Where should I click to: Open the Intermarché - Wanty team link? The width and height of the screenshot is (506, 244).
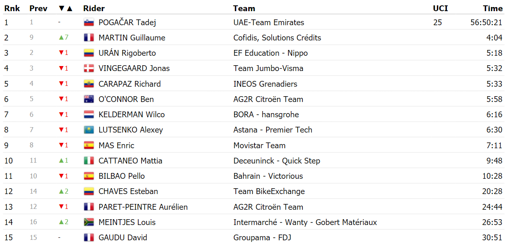click(305, 222)
